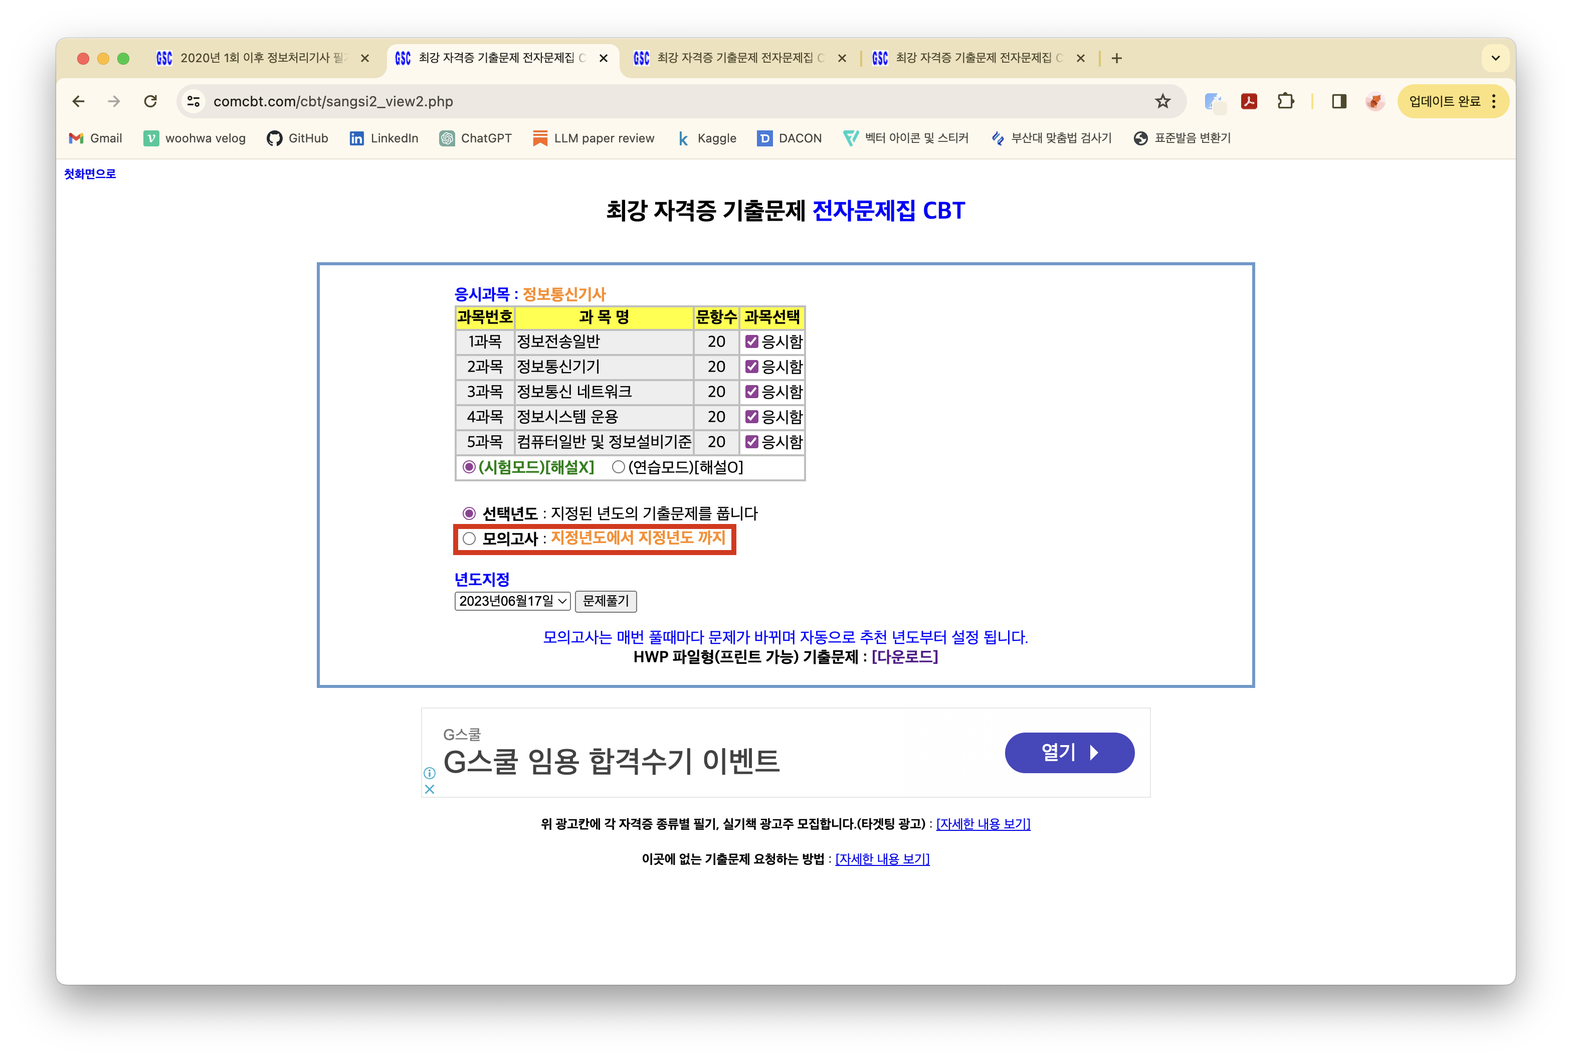
Task: Open the 업데이트 완료 Chrome menu
Action: point(1453,101)
